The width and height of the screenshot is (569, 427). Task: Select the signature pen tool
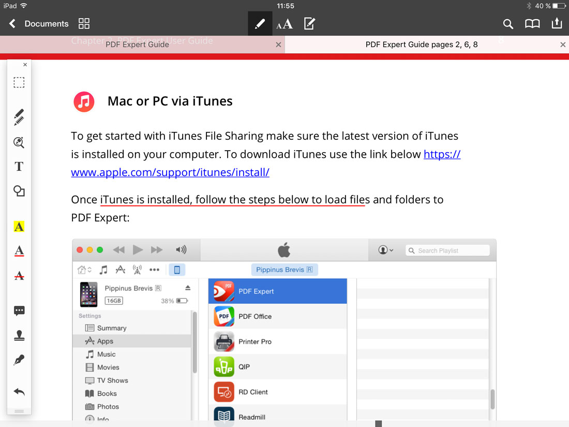tap(19, 360)
